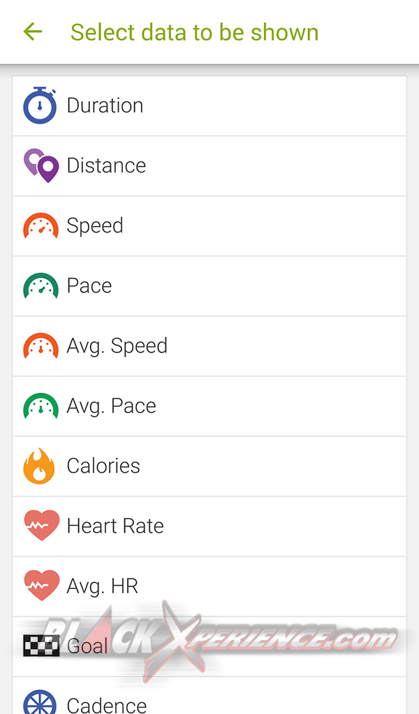The width and height of the screenshot is (419, 714).
Task: Choose Avg. Speed from the list
Action: coord(117,346)
